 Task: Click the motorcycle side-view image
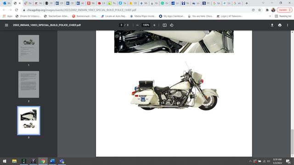[175, 87]
